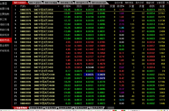Open 环球宏观 in the sidebar

(5, 51)
